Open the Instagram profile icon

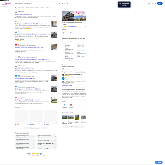(x=71, y=105)
